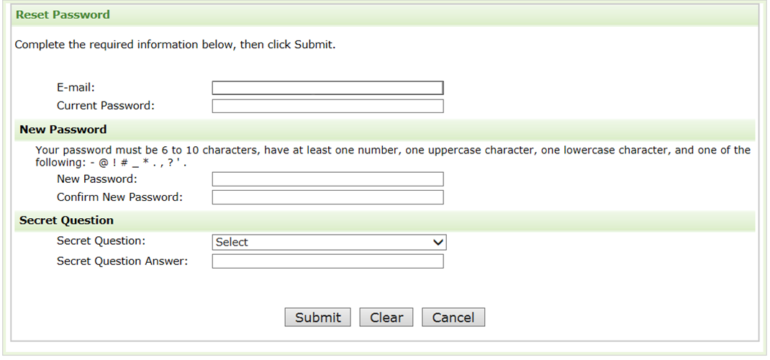Click the 'Secret Question Answer:' label text
The image size is (770, 360).
122,261
